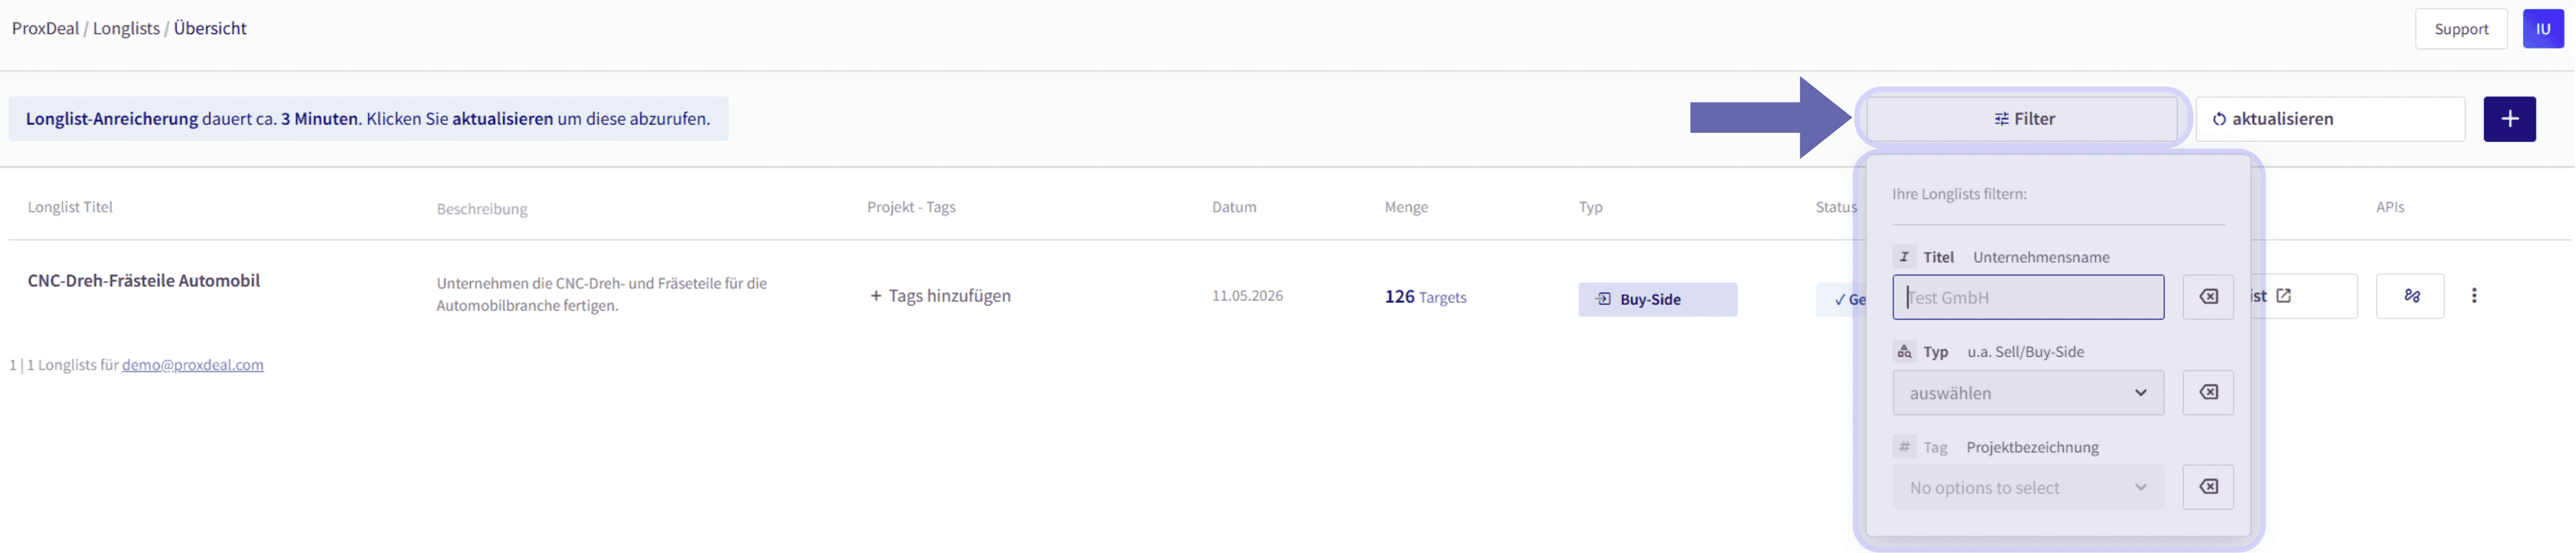Open the three-dot row options menu
2576x553 pixels.
(x=2473, y=296)
